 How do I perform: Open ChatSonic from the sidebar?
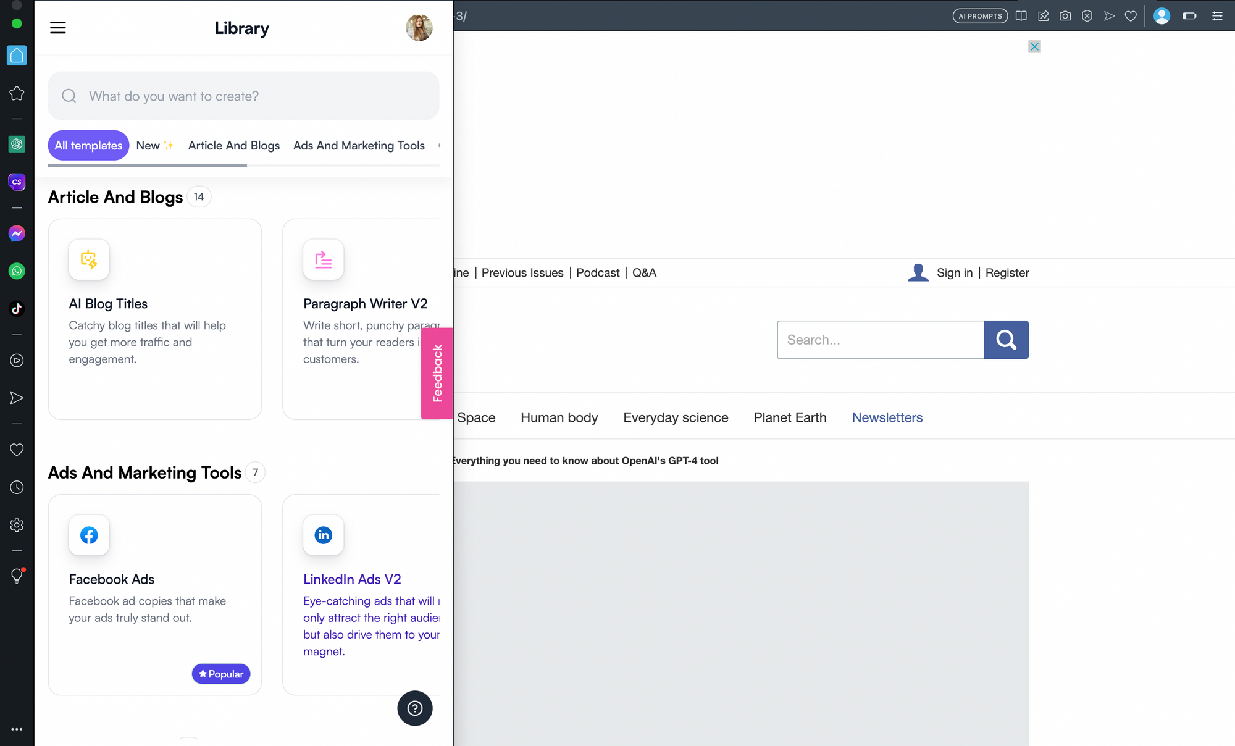tap(17, 182)
